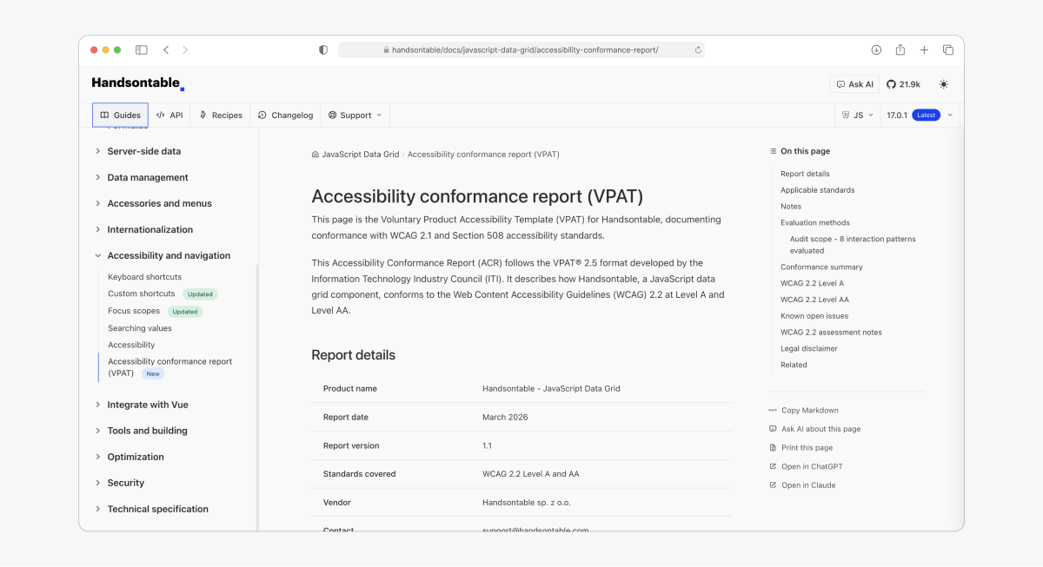Click the 'Handsontable sp. z o.o.' vendor cell

coord(527,503)
